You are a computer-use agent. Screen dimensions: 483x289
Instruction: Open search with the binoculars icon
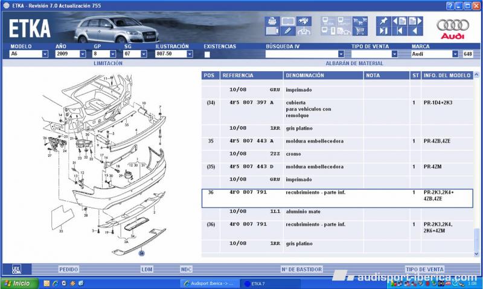[x=304, y=21]
